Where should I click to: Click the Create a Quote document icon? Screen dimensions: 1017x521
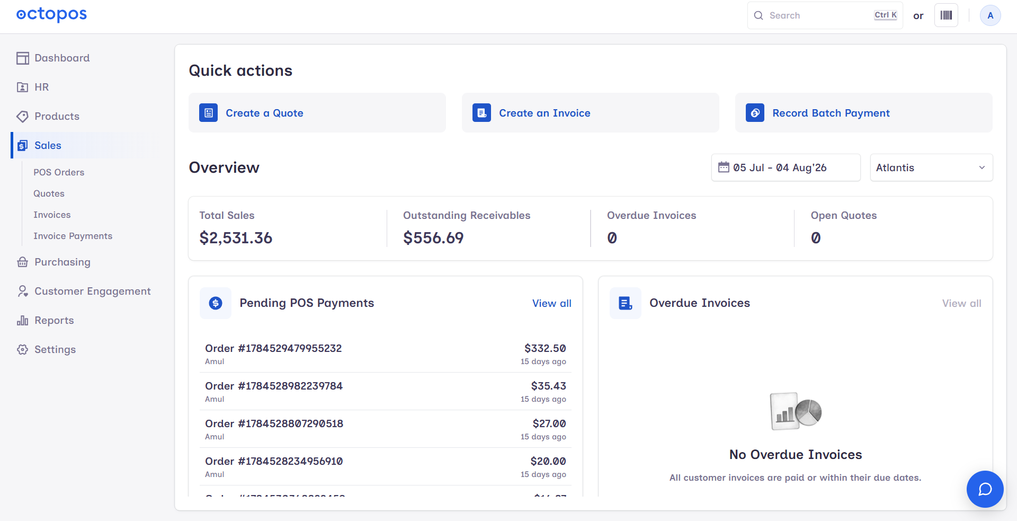(208, 113)
